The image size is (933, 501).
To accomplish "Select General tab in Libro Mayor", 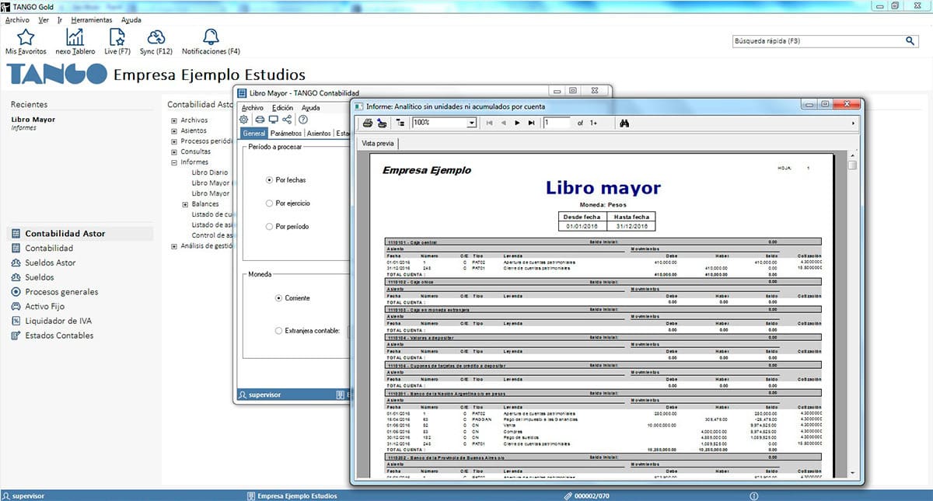I will click(254, 134).
